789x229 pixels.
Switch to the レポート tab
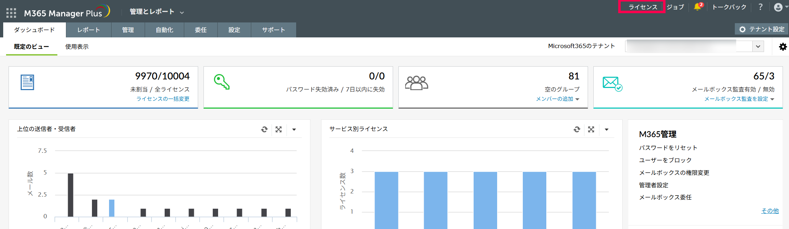tap(89, 30)
